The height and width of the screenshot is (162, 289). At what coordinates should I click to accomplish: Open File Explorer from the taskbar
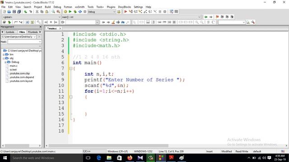pos(109,158)
